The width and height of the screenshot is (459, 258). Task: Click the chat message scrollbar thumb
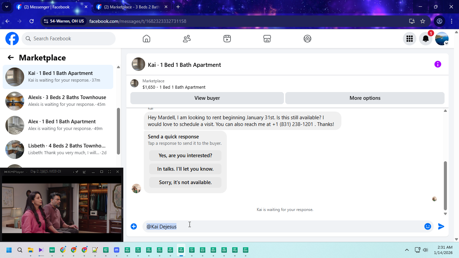pos(445,185)
